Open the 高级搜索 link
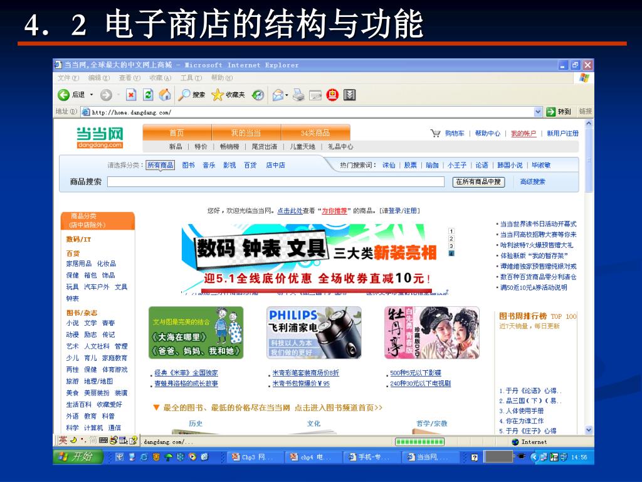The image size is (642, 482). (x=533, y=181)
